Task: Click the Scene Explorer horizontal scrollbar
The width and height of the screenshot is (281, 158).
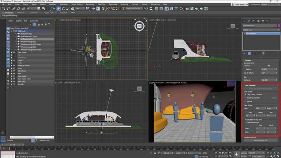Action: click(x=32, y=137)
